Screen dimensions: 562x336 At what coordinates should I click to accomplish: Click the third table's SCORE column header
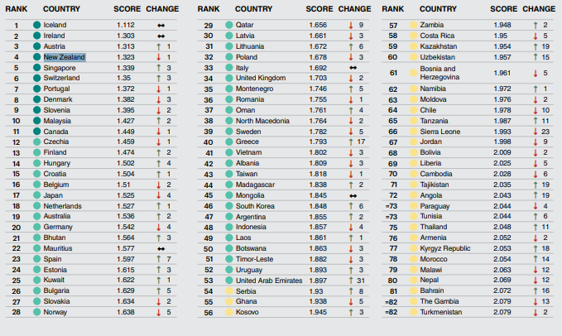point(503,9)
